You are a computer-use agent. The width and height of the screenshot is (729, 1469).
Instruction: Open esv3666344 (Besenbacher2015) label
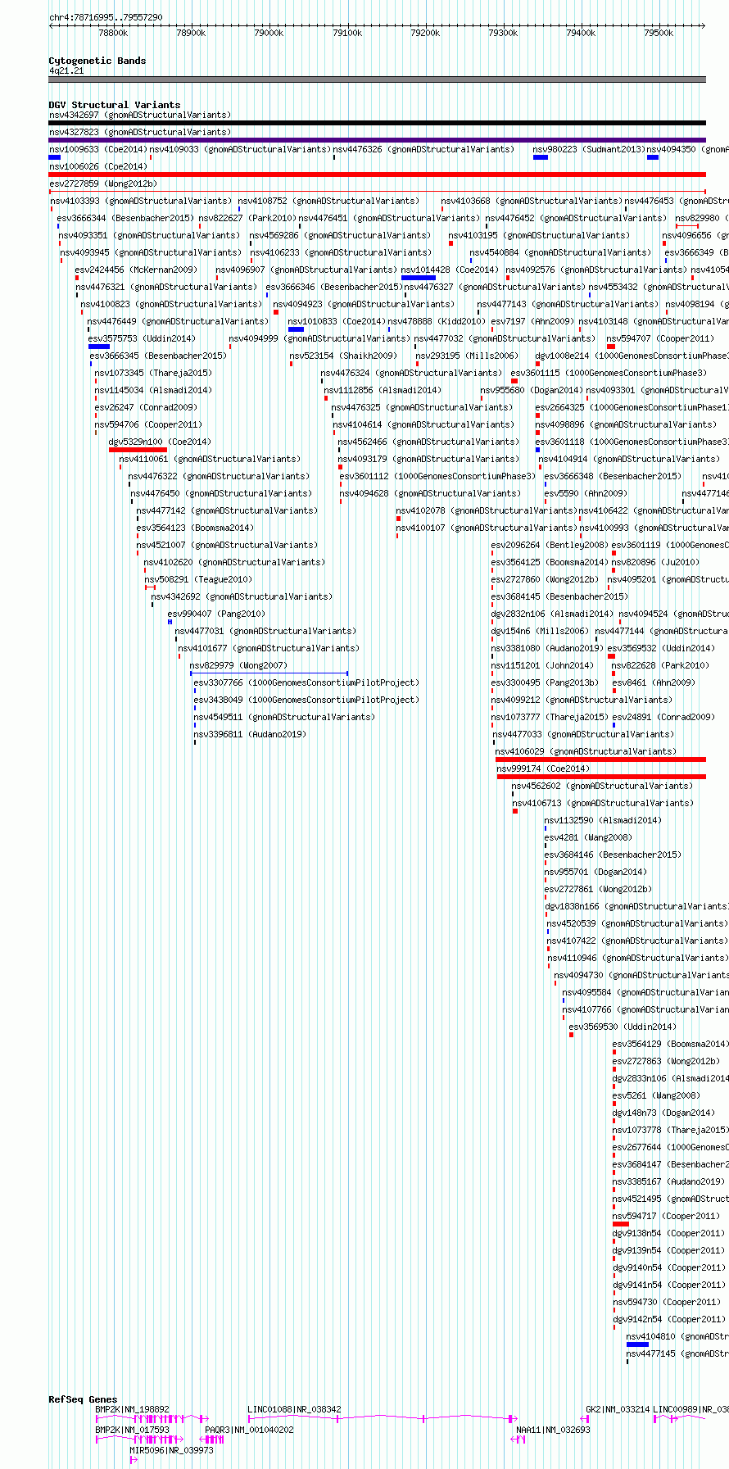click(125, 218)
